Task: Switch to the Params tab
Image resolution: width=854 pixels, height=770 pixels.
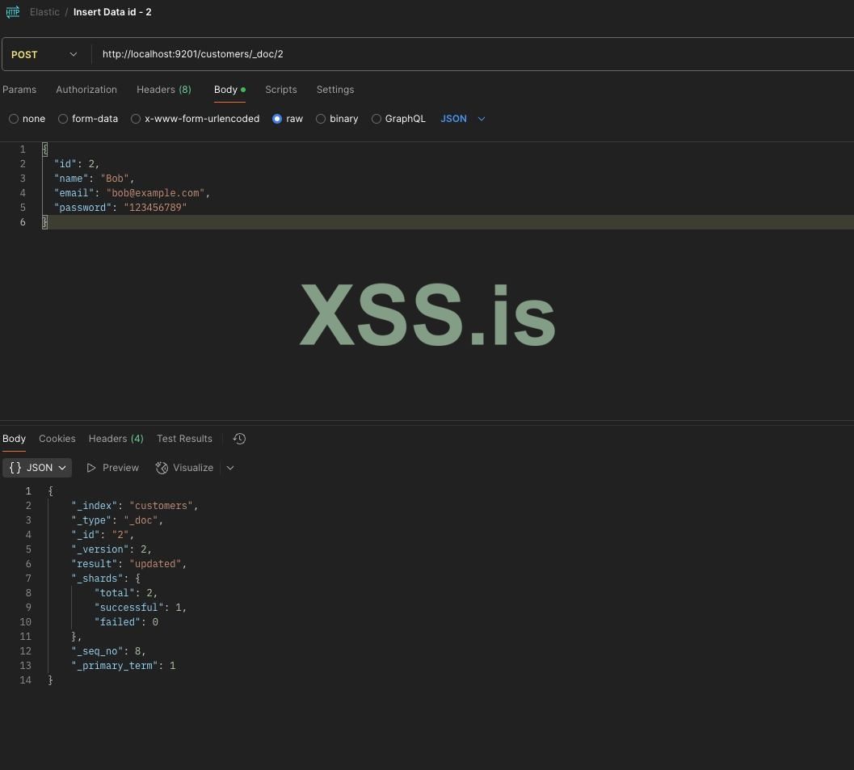Action: click(19, 90)
